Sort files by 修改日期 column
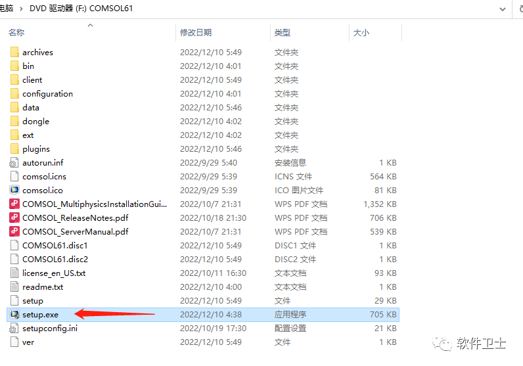 pyautogui.click(x=196, y=32)
